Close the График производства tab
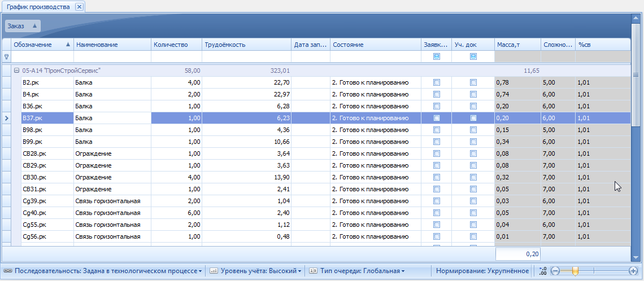 pyautogui.click(x=79, y=7)
